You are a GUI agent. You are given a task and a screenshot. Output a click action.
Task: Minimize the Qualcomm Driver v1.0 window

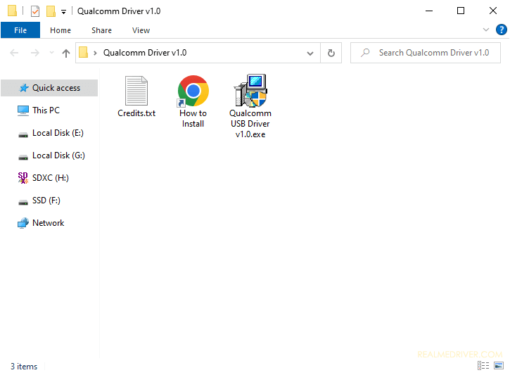coord(429,11)
